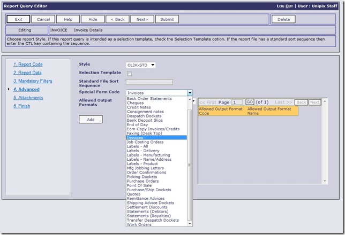Click the Page number input box
Image resolution: width=345 pixels, height=235 pixels.
click(237, 102)
